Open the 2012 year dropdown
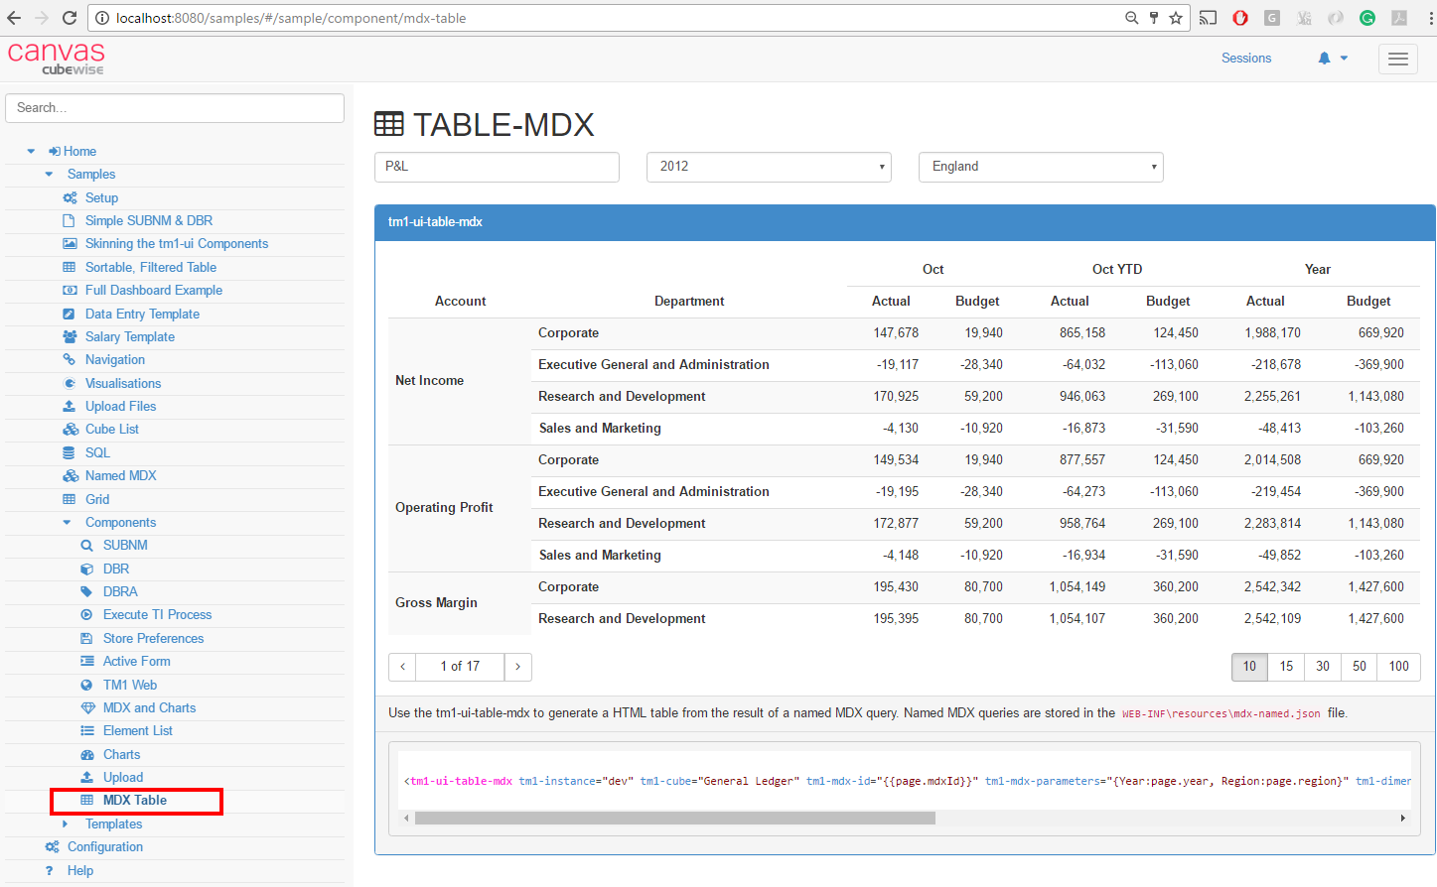The width and height of the screenshot is (1437, 887). coord(768,167)
